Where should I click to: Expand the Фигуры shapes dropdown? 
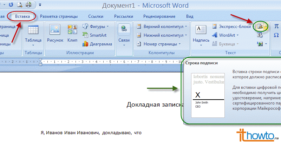(96, 27)
